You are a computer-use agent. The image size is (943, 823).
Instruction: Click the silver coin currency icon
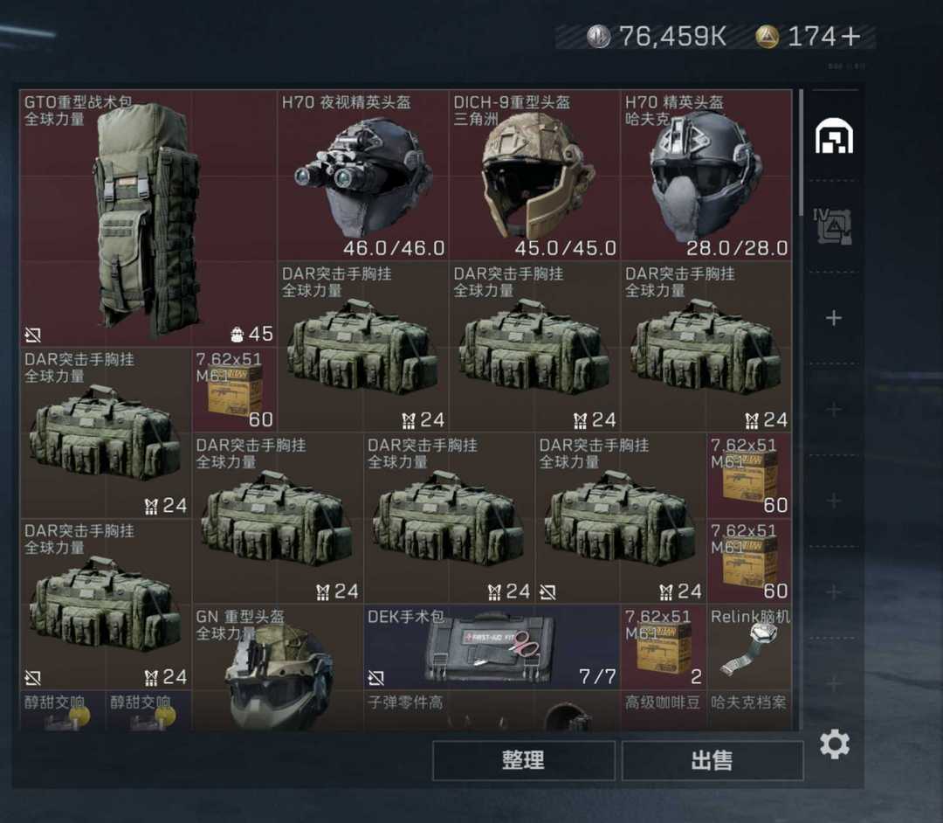[598, 37]
